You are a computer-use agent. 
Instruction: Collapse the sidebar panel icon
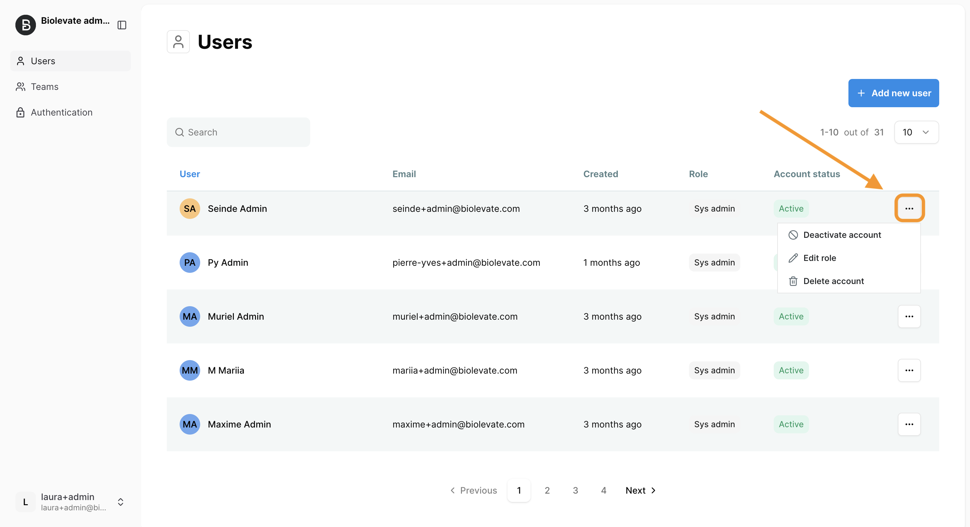122,25
